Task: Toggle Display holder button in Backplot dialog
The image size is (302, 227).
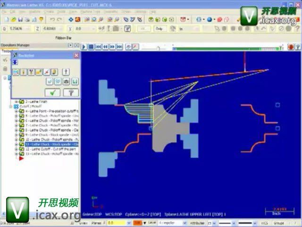Action: tap(31, 72)
